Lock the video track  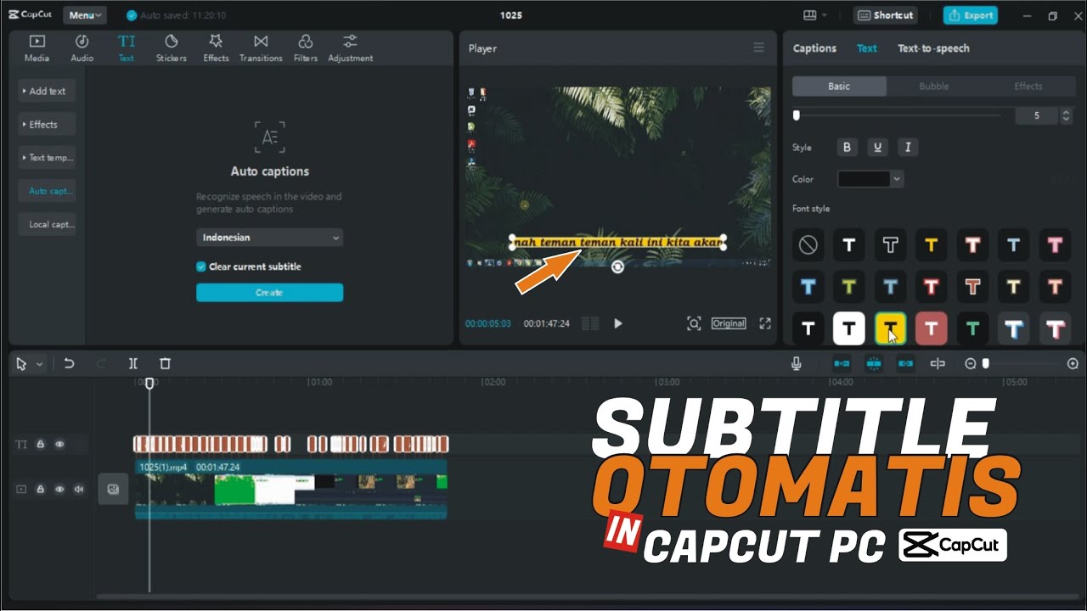(40, 489)
